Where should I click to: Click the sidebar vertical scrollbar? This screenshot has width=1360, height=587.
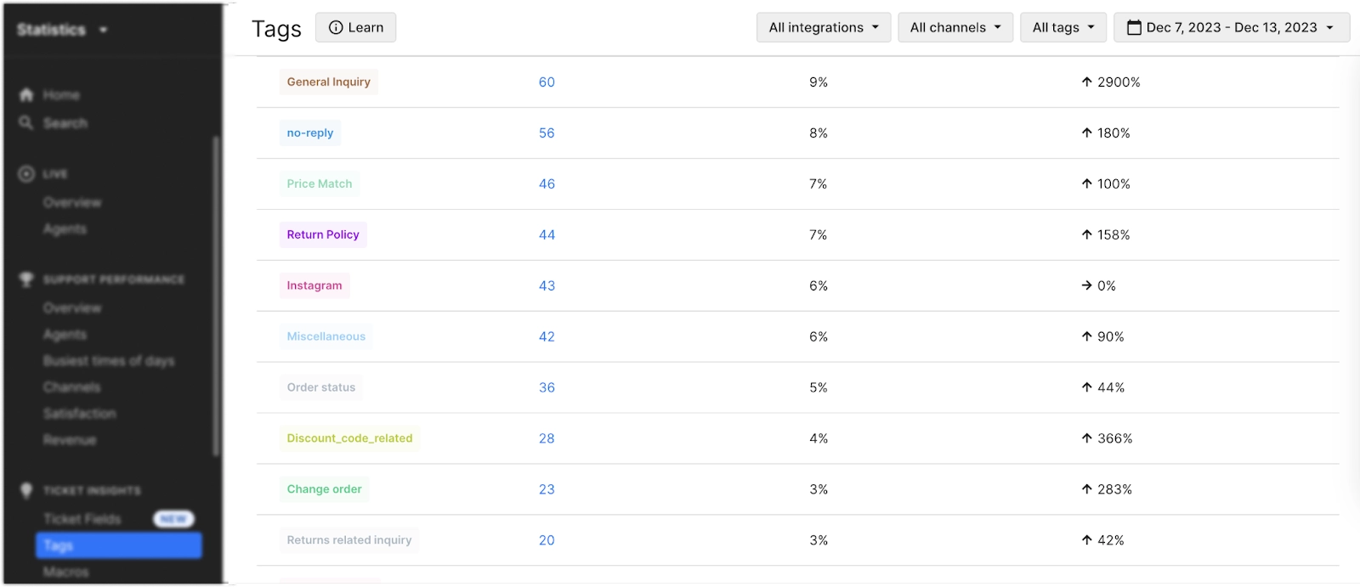click(216, 297)
